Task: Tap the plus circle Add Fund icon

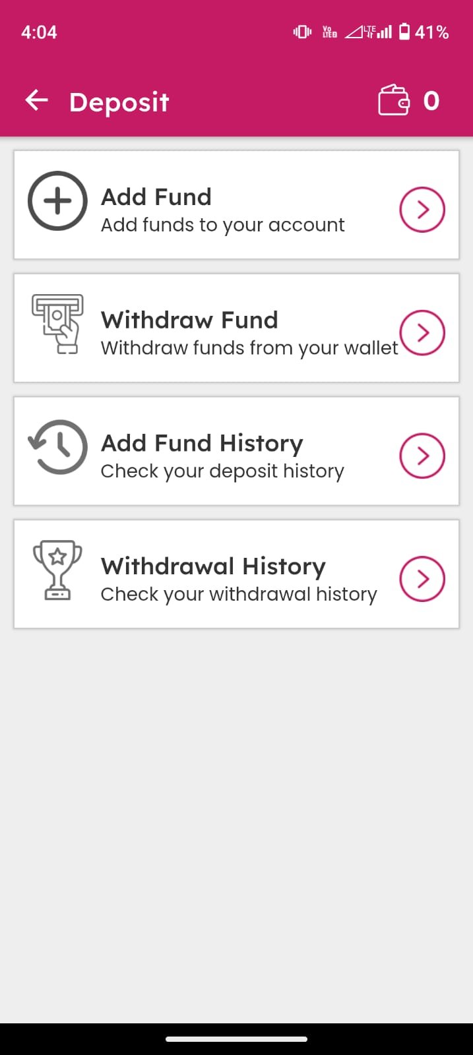Action: [x=57, y=201]
